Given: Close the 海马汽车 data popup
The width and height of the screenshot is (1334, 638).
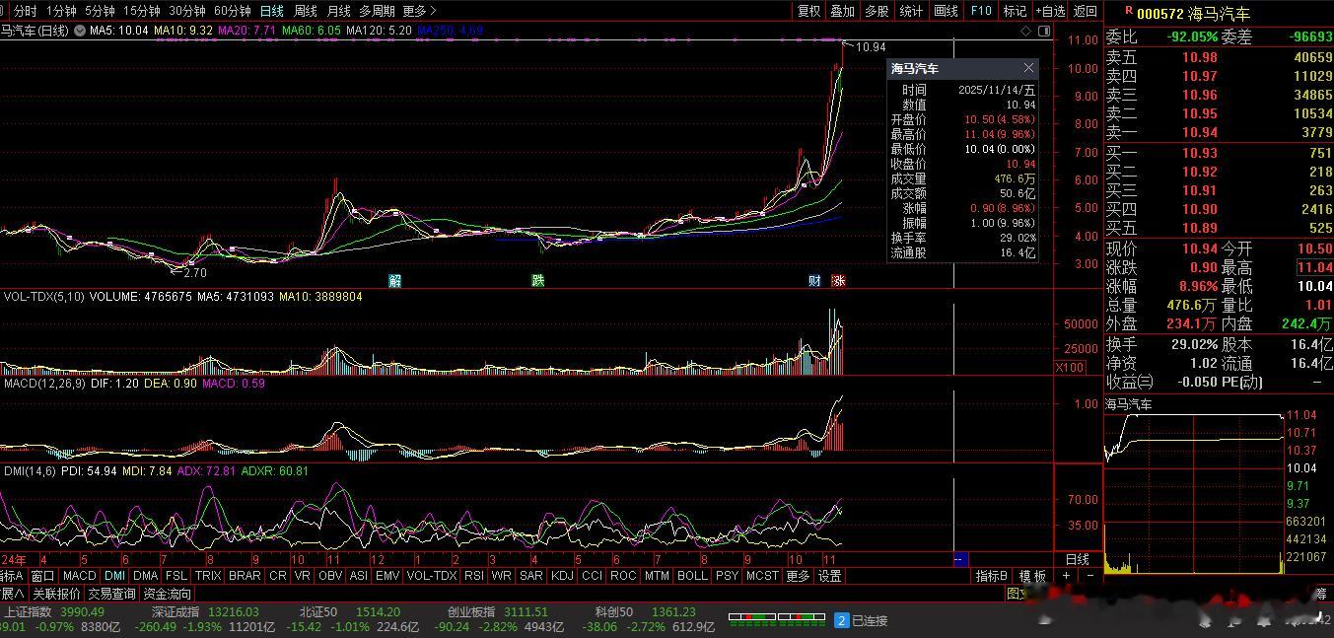Looking at the screenshot, I should [x=1028, y=68].
